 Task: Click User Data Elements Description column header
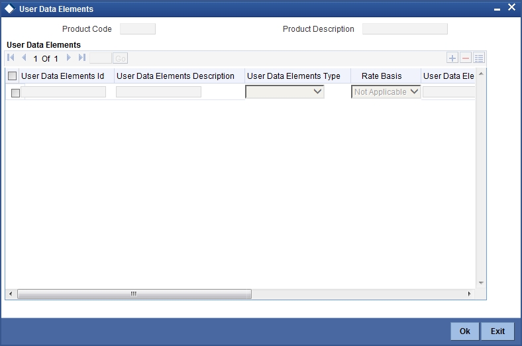click(176, 76)
